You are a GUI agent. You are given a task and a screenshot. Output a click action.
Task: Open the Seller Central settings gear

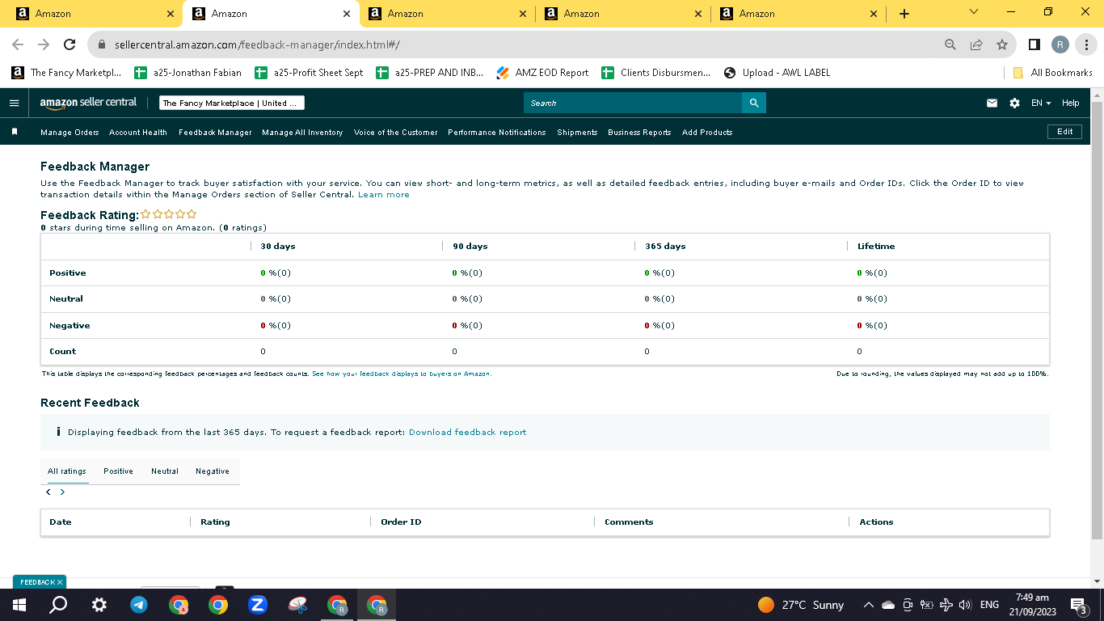(1015, 103)
